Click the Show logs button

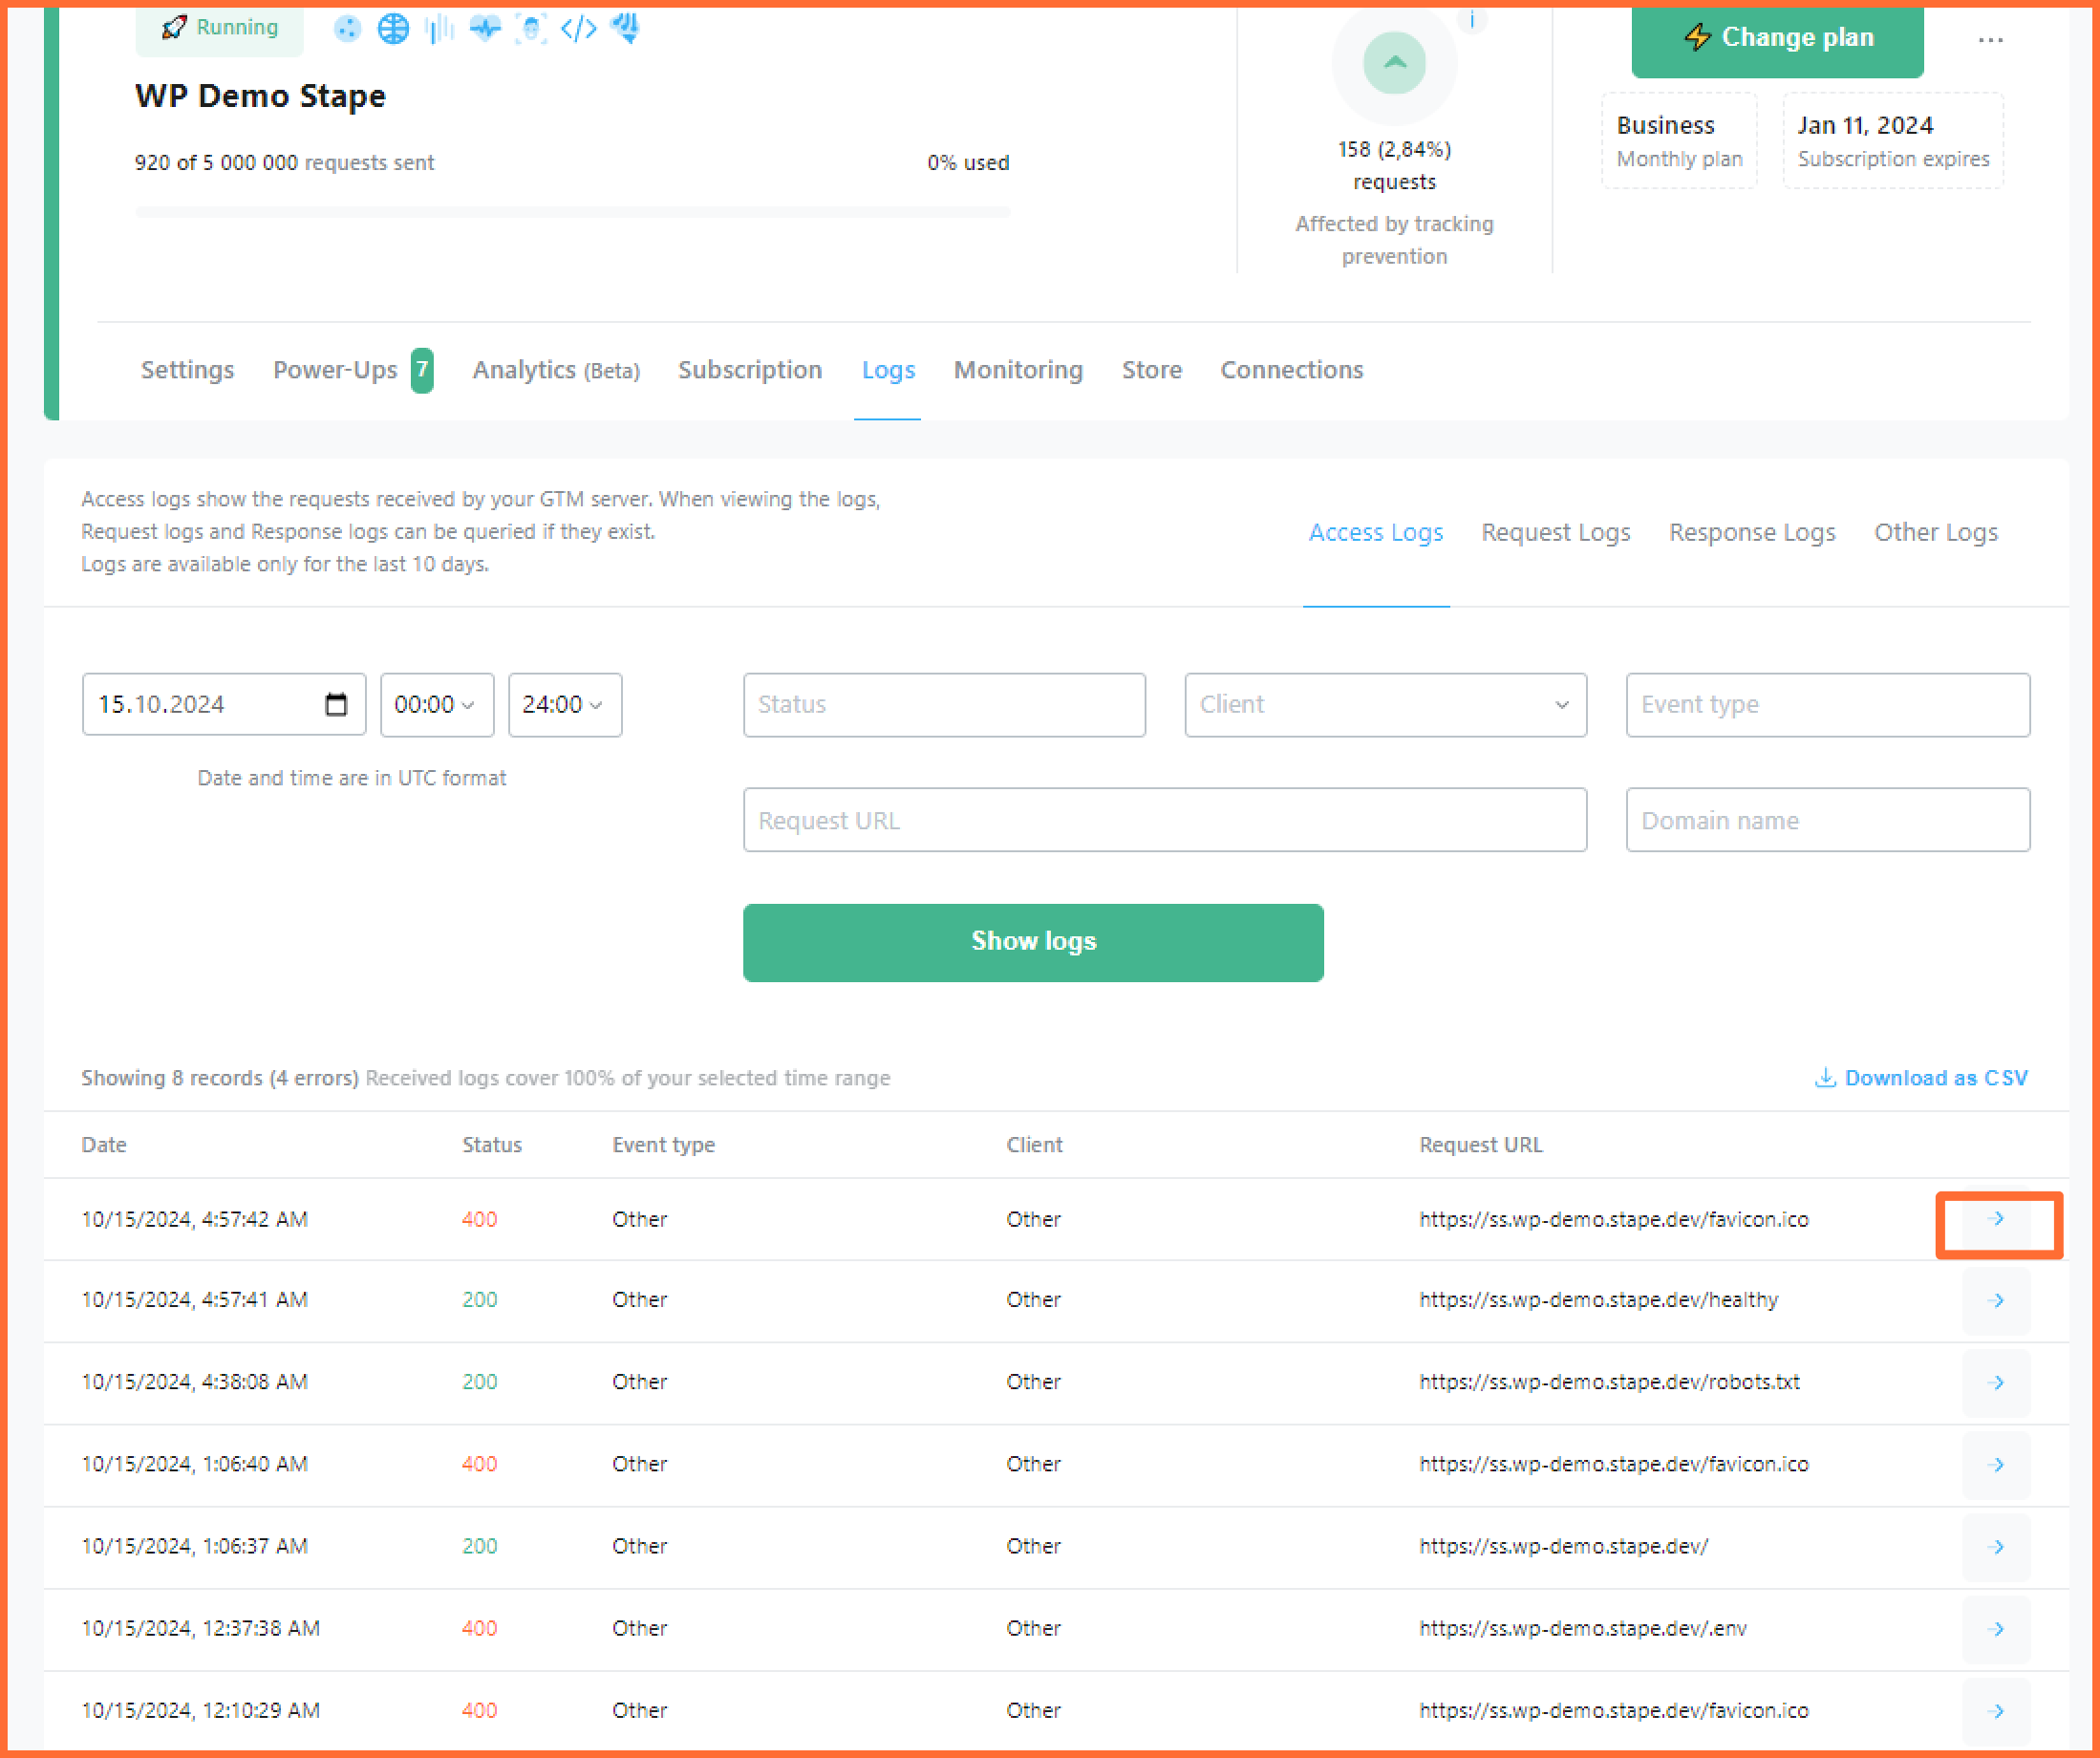(x=1035, y=942)
